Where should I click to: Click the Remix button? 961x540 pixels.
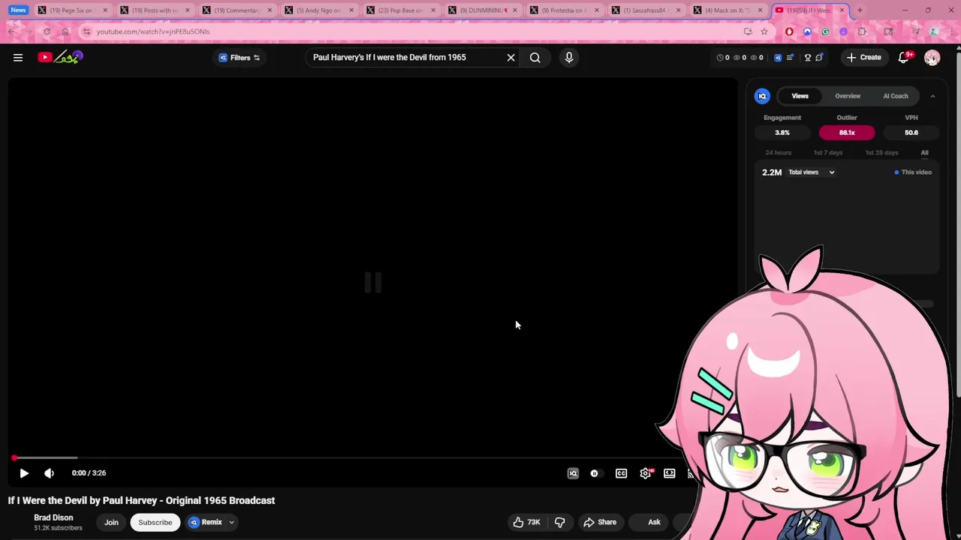206,523
